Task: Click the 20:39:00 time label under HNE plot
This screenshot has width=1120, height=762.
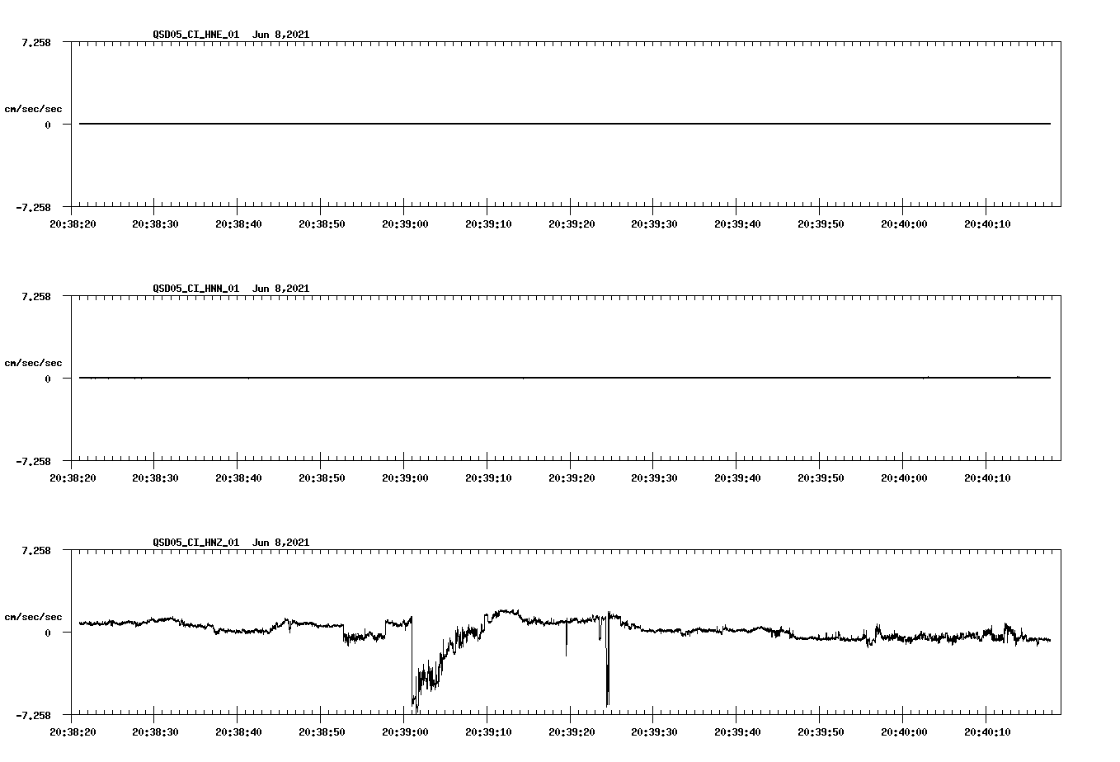Action: tap(404, 223)
